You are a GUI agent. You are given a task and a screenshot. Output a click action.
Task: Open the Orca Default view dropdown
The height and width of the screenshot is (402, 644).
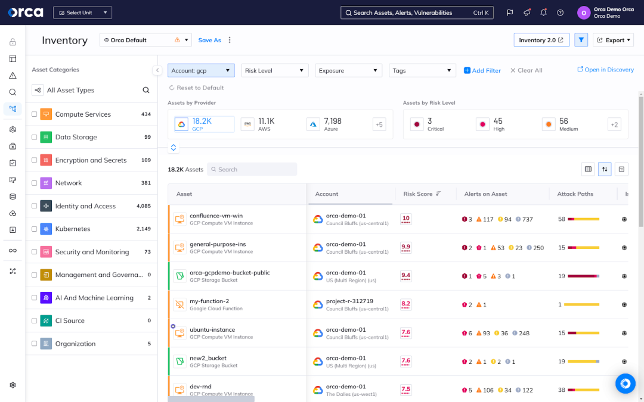146,40
